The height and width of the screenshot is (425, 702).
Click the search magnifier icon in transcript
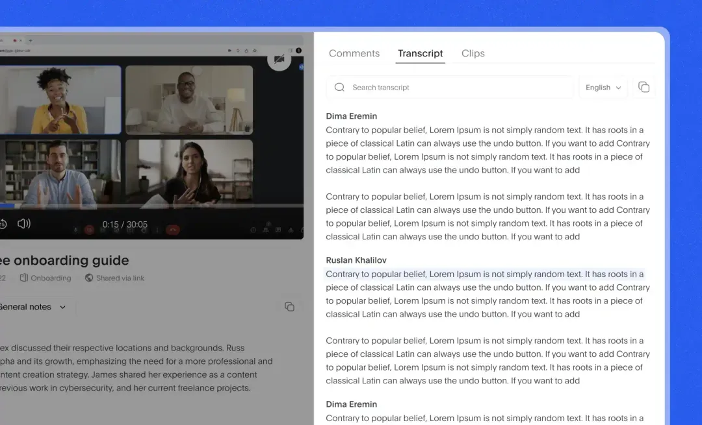pos(339,87)
